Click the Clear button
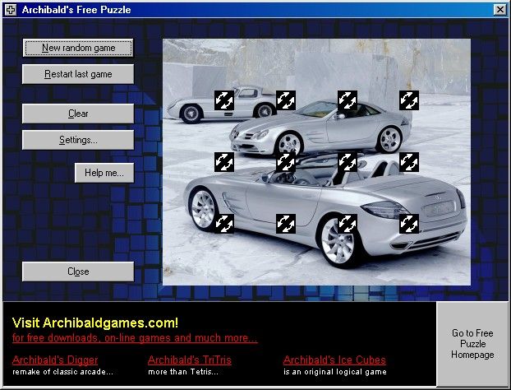The width and height of the screenshot is (511, 390). click(78, 114)
